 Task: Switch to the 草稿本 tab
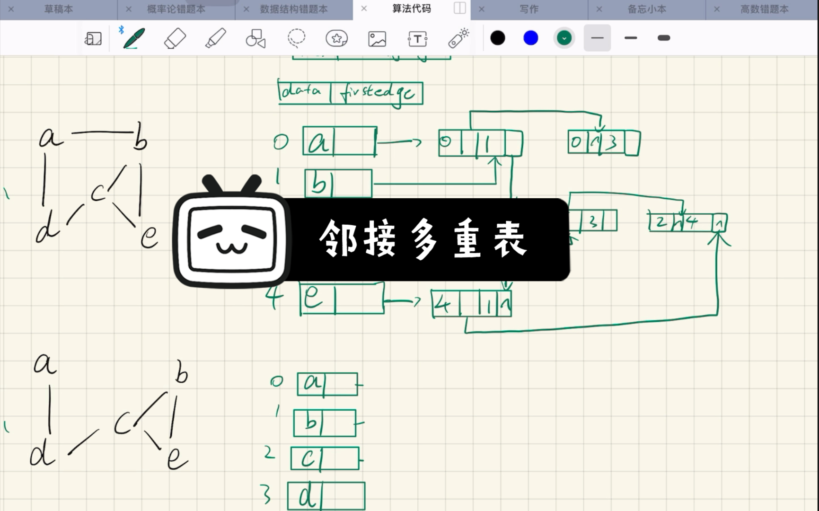click(x=59, y=9)
